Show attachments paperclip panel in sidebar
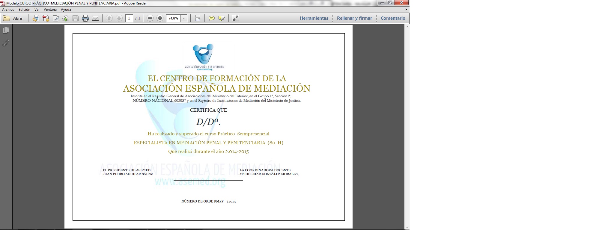 [6, 43]
